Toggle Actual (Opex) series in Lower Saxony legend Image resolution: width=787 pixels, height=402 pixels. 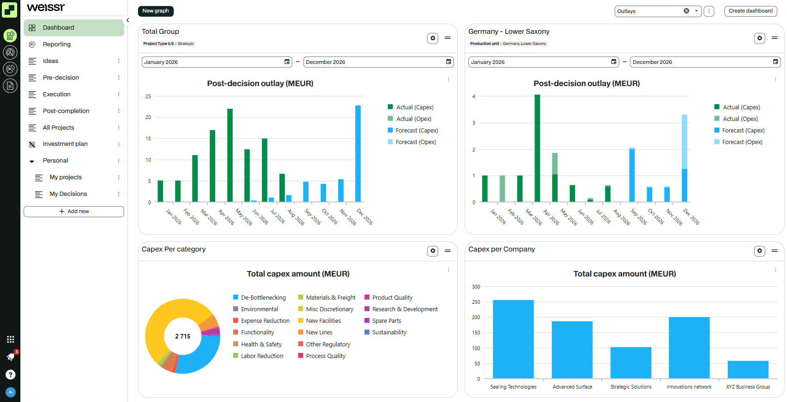point(736,119)
